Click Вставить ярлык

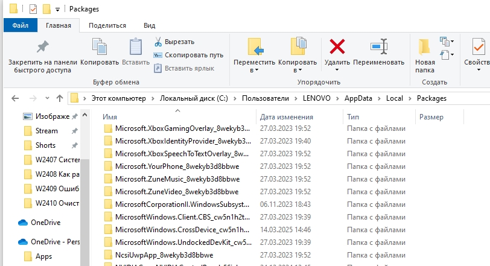tap(184, 68)
